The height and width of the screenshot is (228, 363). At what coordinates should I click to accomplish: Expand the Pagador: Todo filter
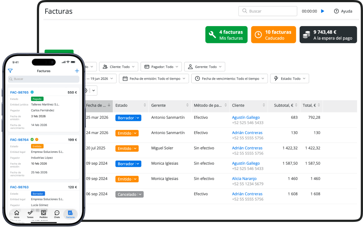[x=161, y=67]
